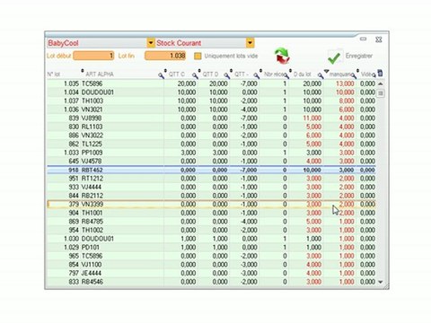The image size is (431, 323).
Task: Toggle 'Uniquement lots vide' checkbox
Action: 198,56
